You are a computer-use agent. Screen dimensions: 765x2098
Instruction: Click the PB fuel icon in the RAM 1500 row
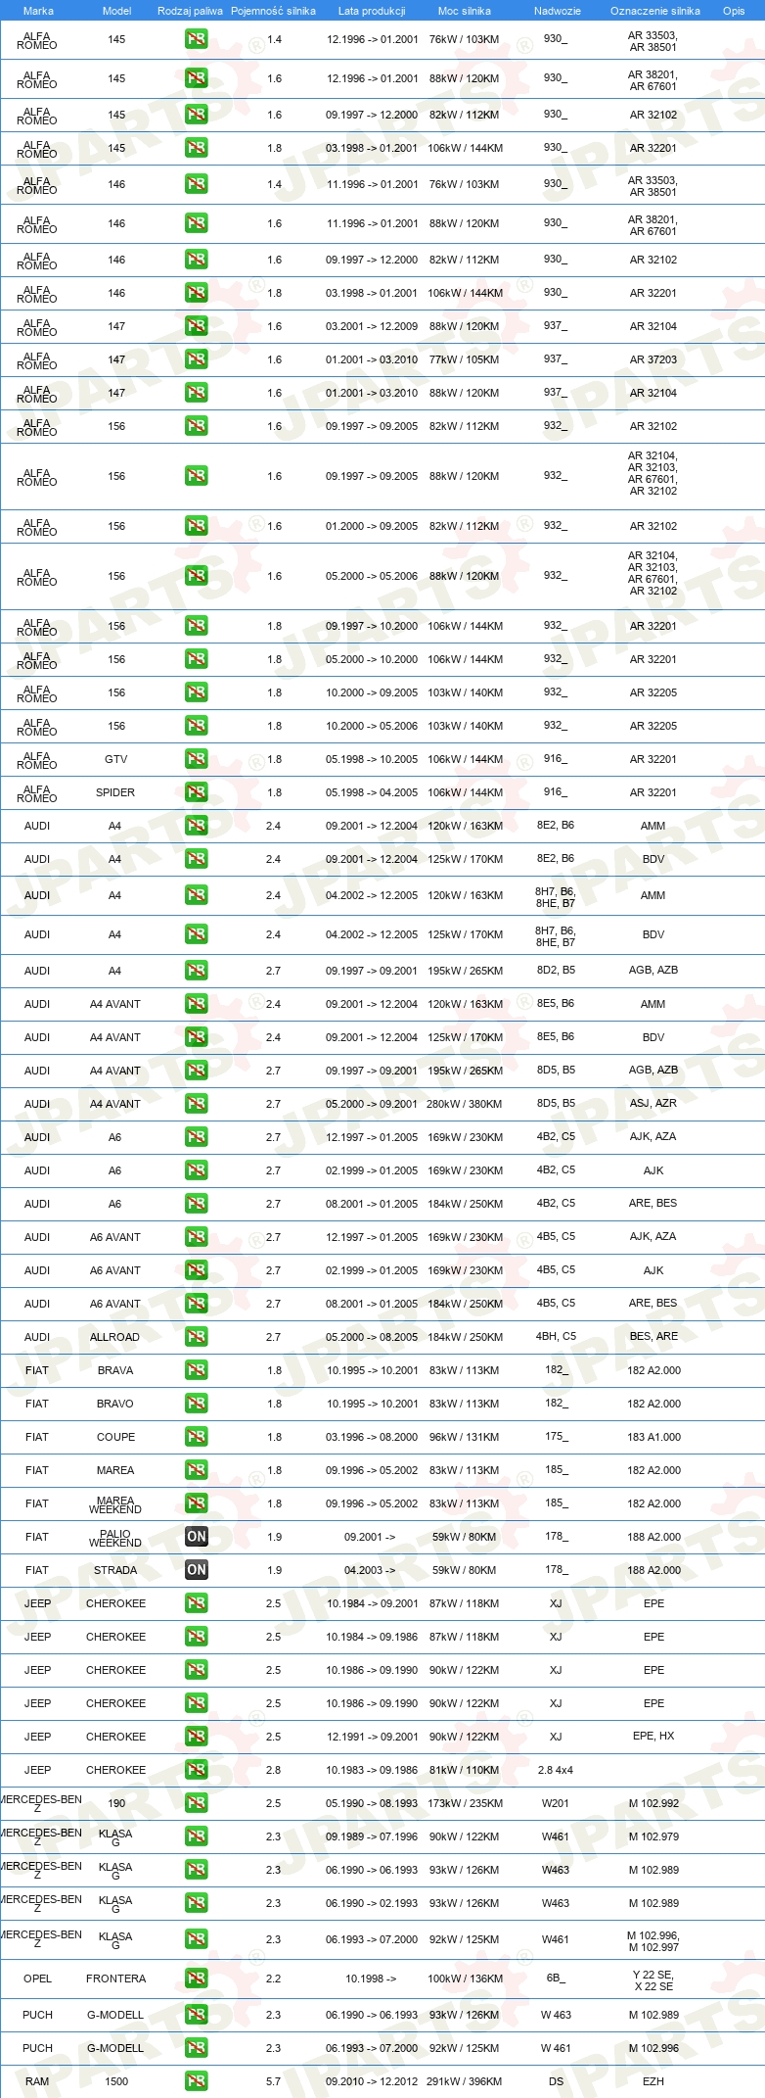pos(196,2081)
